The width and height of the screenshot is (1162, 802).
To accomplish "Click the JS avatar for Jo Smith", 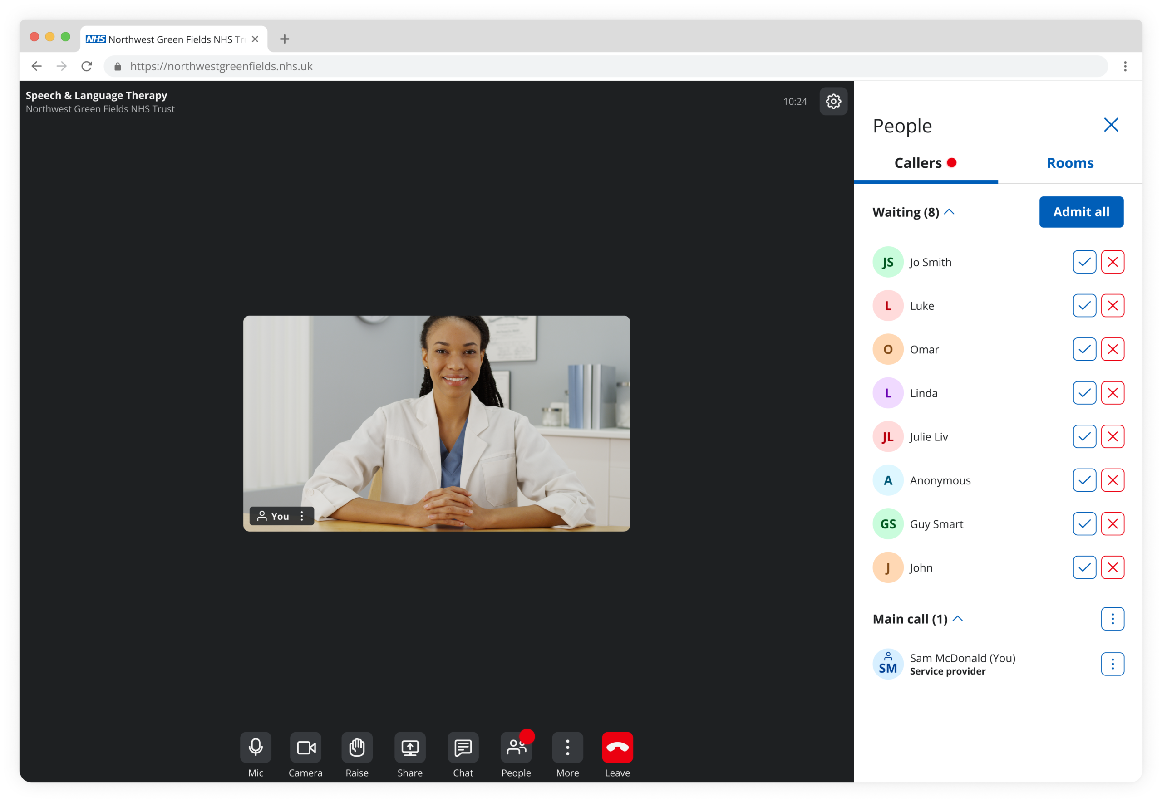I will point(888,262).
